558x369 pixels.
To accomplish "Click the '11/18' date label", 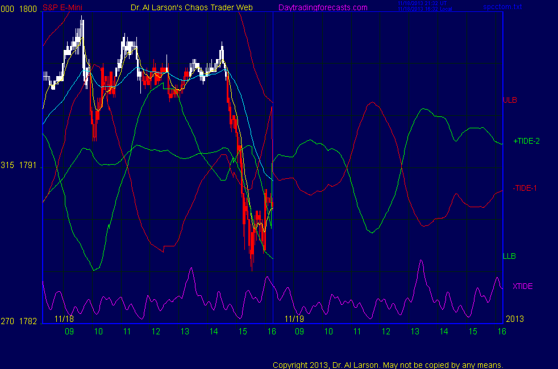I will point(64,319).
